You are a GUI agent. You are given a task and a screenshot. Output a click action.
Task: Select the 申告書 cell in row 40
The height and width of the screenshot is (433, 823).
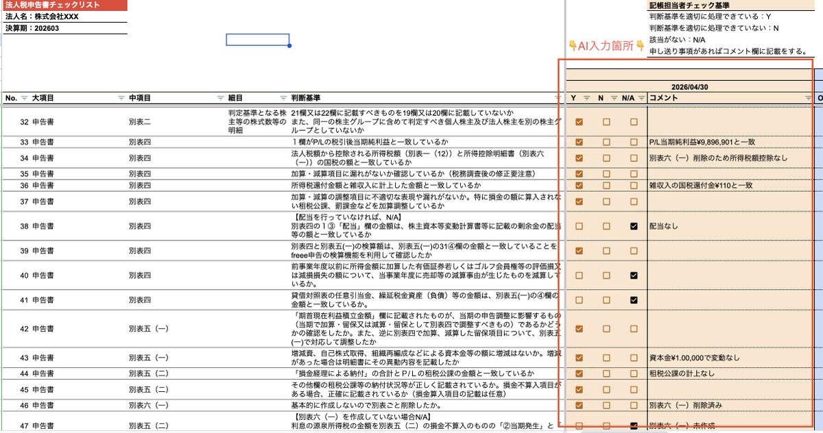click(x=78, y=275)
